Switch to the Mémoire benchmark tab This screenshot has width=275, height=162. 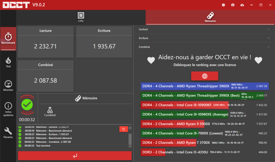tap(210, 17)
